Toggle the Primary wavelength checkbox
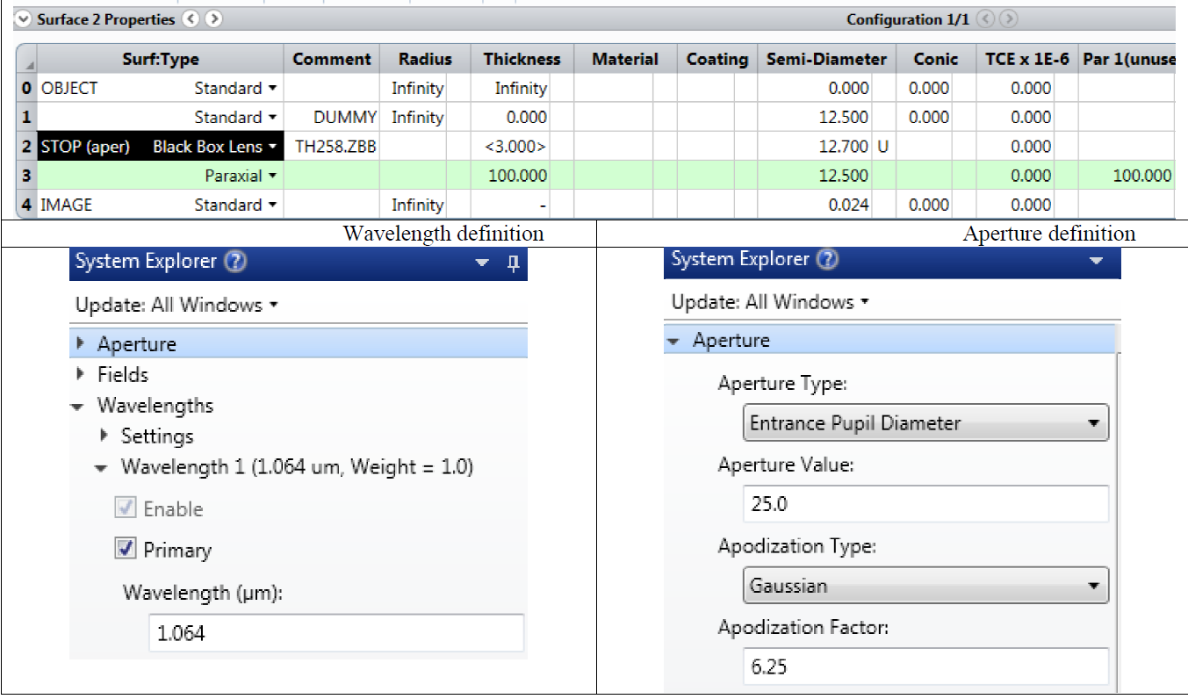1188x699 pixels. click(126, 550)
